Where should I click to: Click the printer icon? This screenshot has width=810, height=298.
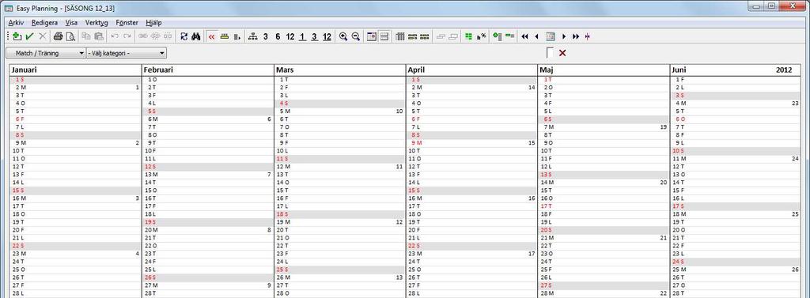pyautogui.click(x=59, y=36)
